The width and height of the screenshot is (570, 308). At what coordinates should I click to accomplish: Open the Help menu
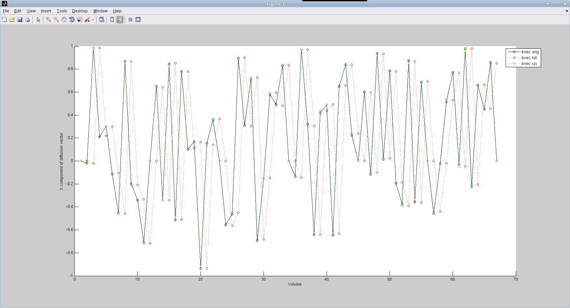[x=117, y=11]
